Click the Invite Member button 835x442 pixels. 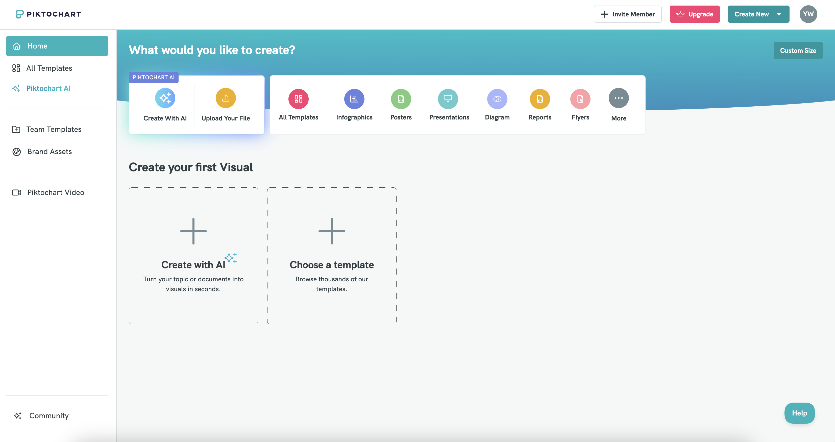point(628,14)
